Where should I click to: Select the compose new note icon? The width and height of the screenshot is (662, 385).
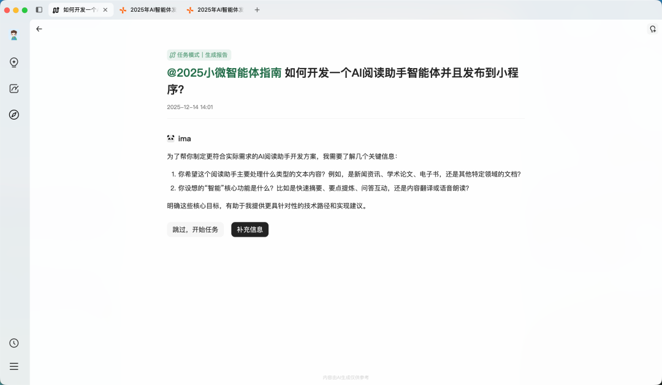point(13,88)
